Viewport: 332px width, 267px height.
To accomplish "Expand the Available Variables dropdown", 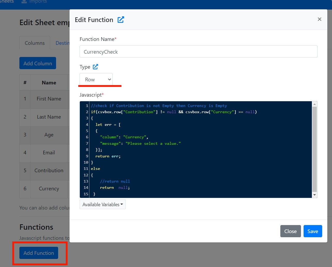I will [x=103, y=204].
